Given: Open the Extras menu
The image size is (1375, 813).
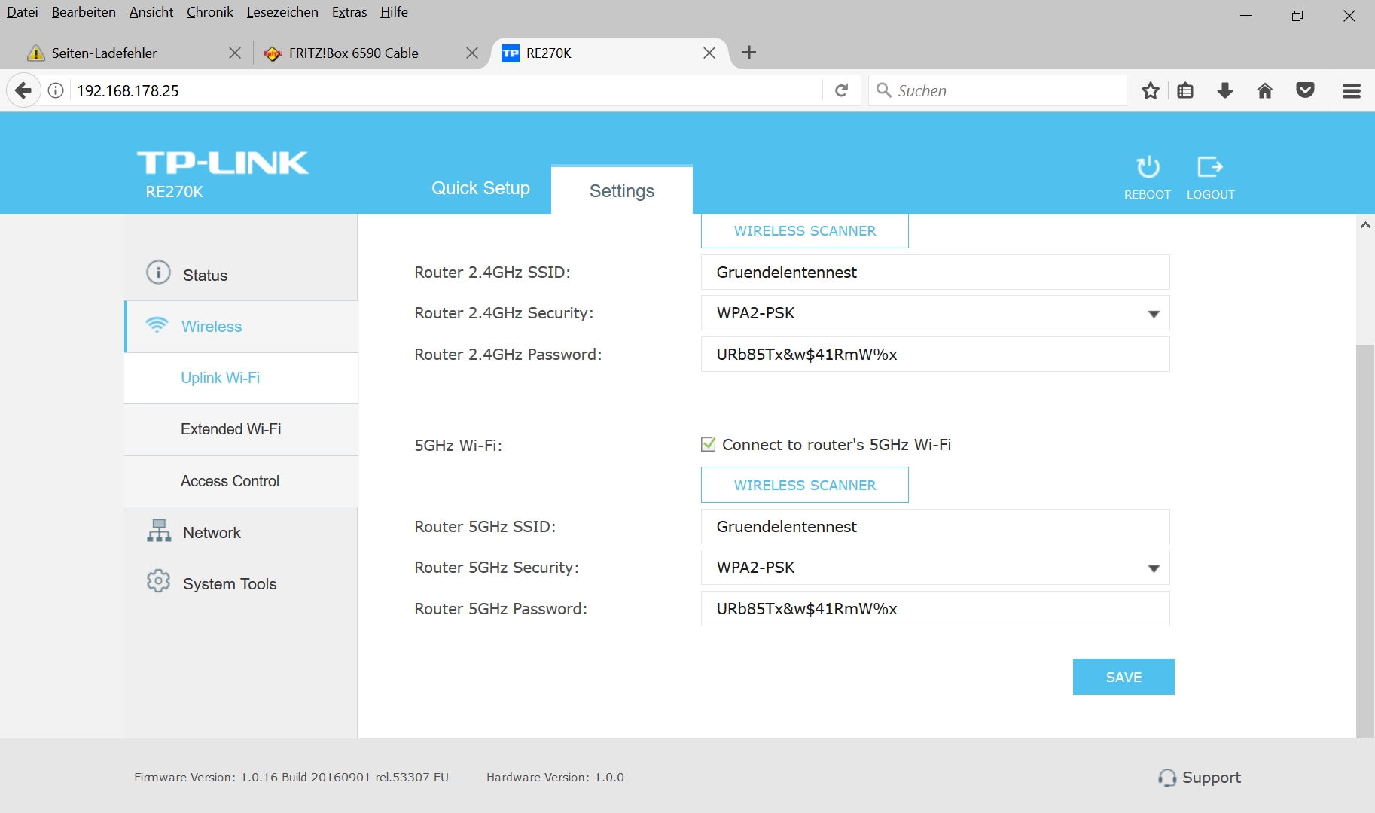Looking at the screenshot, I should [x=349, y=12].
